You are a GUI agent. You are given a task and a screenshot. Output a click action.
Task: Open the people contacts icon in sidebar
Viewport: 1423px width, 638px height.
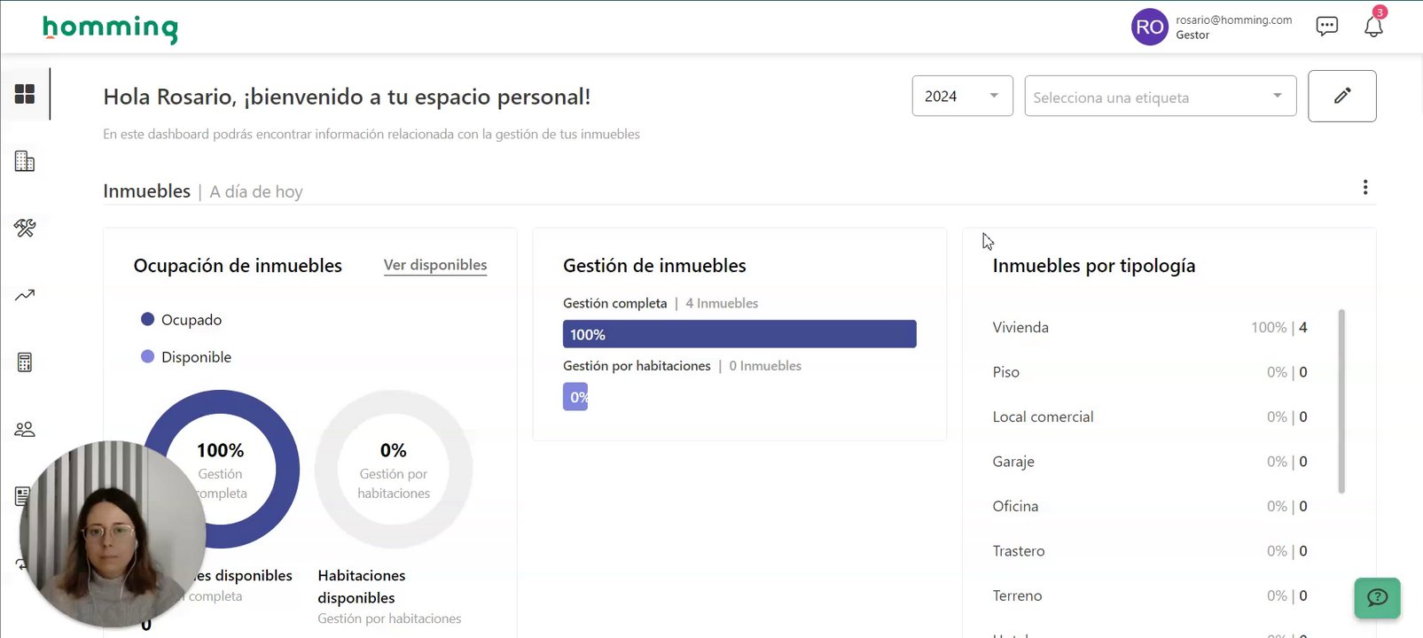click(25, 430)
